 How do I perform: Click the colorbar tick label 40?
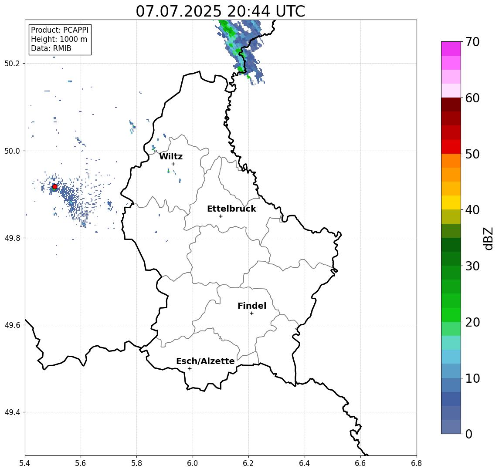(x=472, y=210)
